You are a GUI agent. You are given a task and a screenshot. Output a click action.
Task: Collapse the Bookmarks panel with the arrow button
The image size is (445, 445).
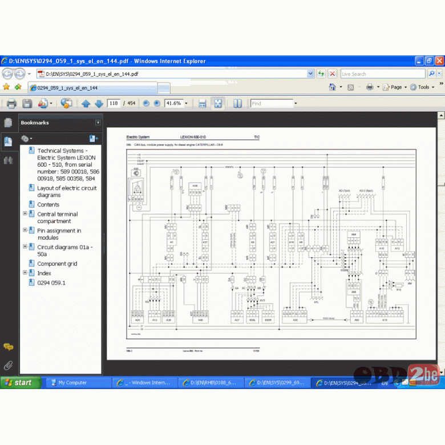click(98, 123)
